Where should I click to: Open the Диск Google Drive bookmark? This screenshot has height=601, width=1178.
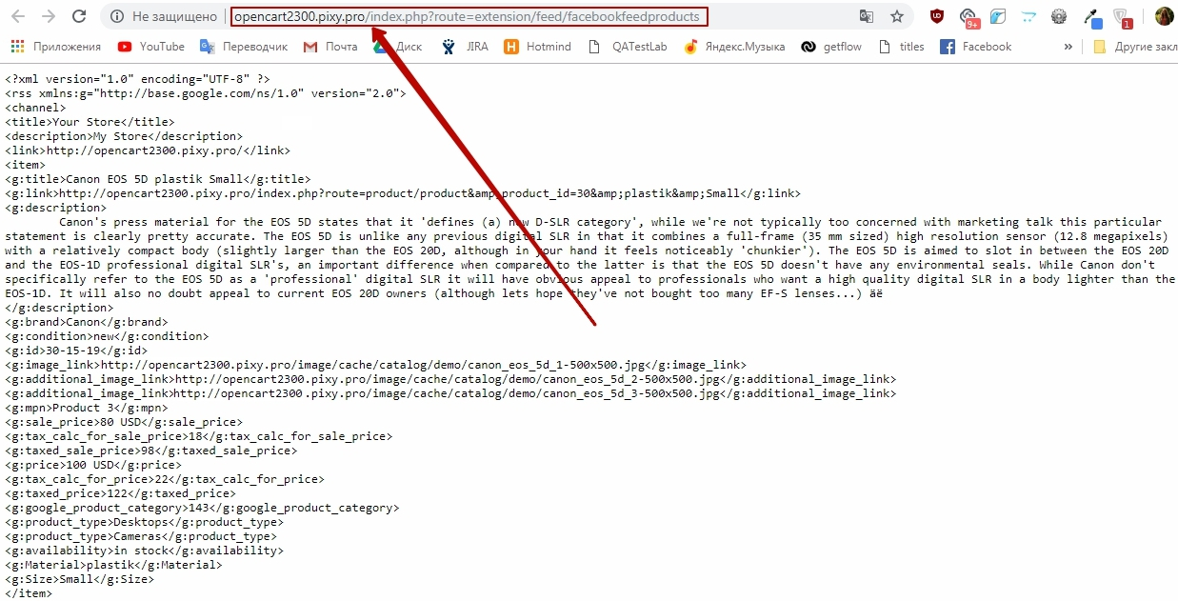tap(397, 47)
